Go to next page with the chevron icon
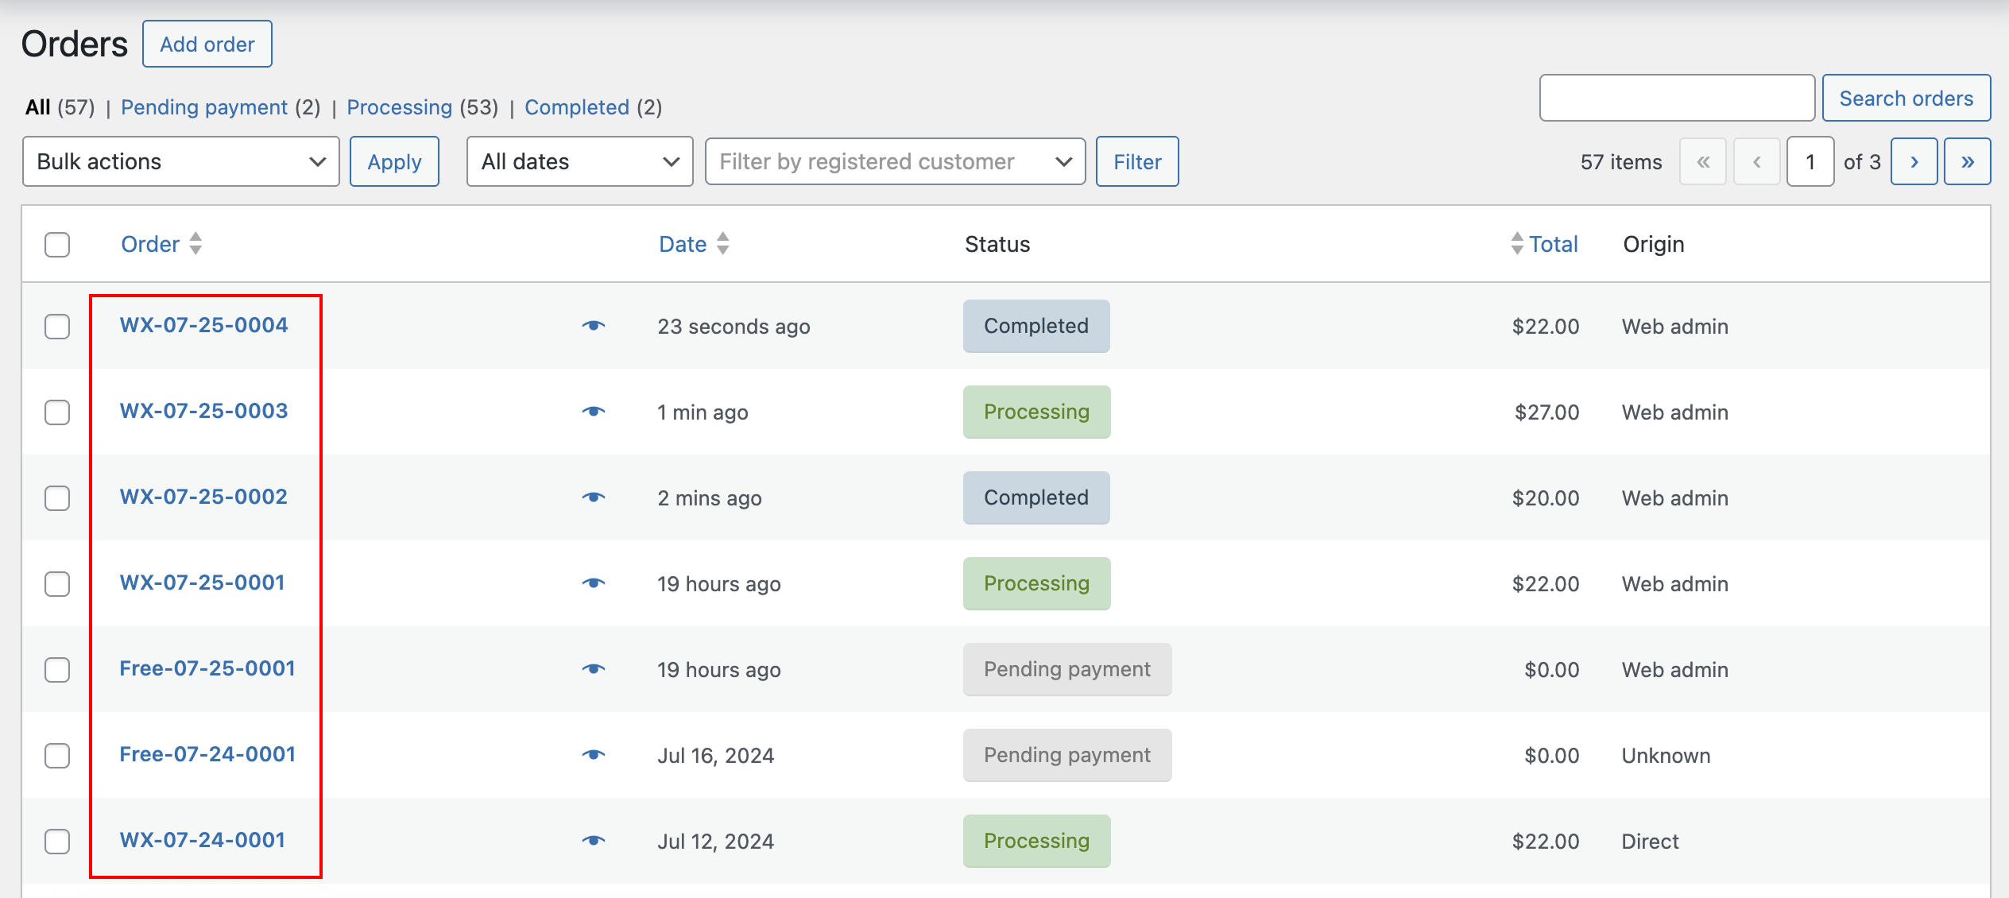2009x898 pixels. point(1914,161)
